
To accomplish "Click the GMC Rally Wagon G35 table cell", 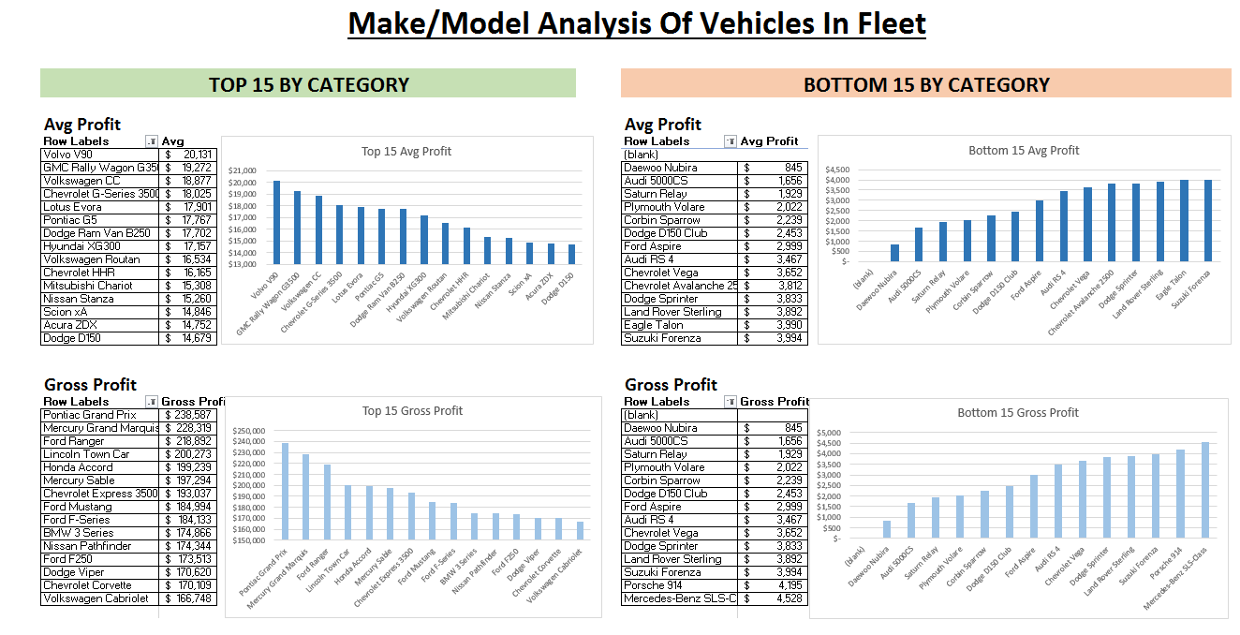I will [x=100, y=168].
